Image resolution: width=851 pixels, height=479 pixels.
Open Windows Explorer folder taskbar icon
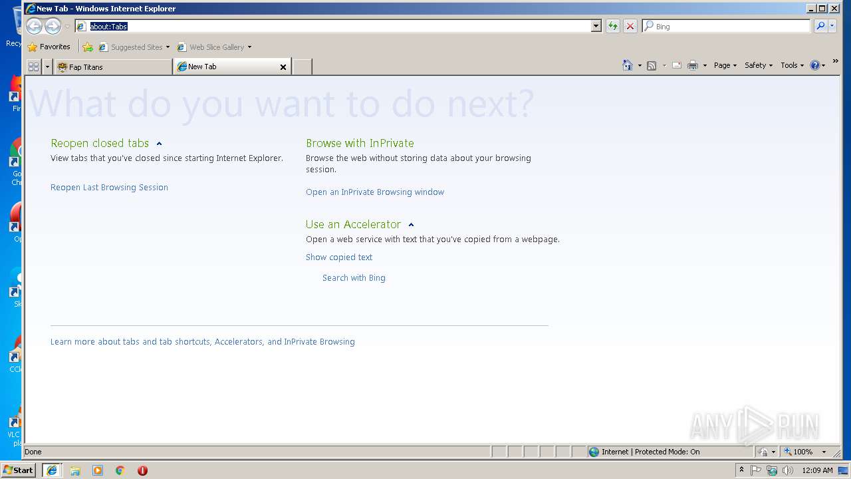tap(75, 470)
